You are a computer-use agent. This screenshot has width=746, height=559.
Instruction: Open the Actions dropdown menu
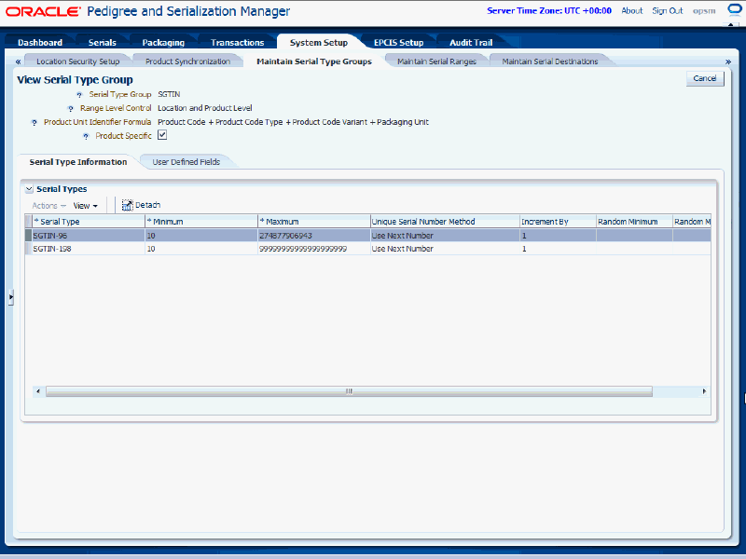point(48,206)
